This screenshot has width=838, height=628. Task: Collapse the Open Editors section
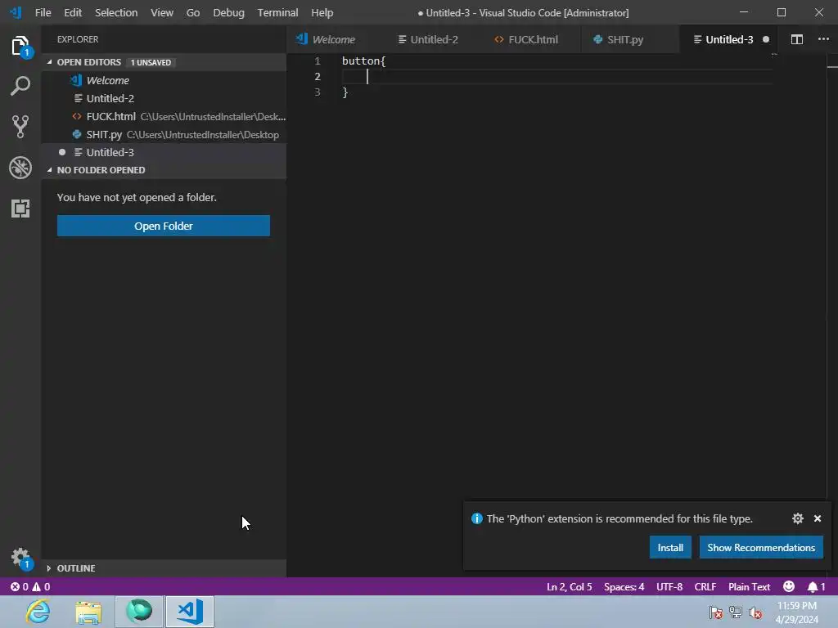(164, 62)
